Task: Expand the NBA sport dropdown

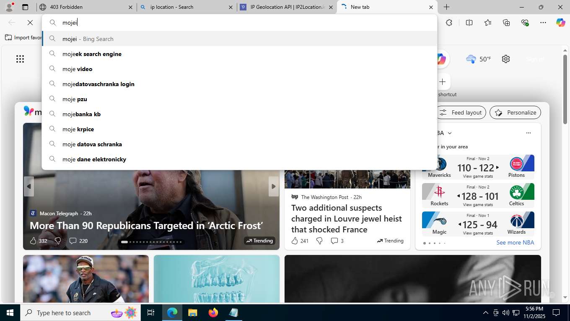Action: (450, 133)
